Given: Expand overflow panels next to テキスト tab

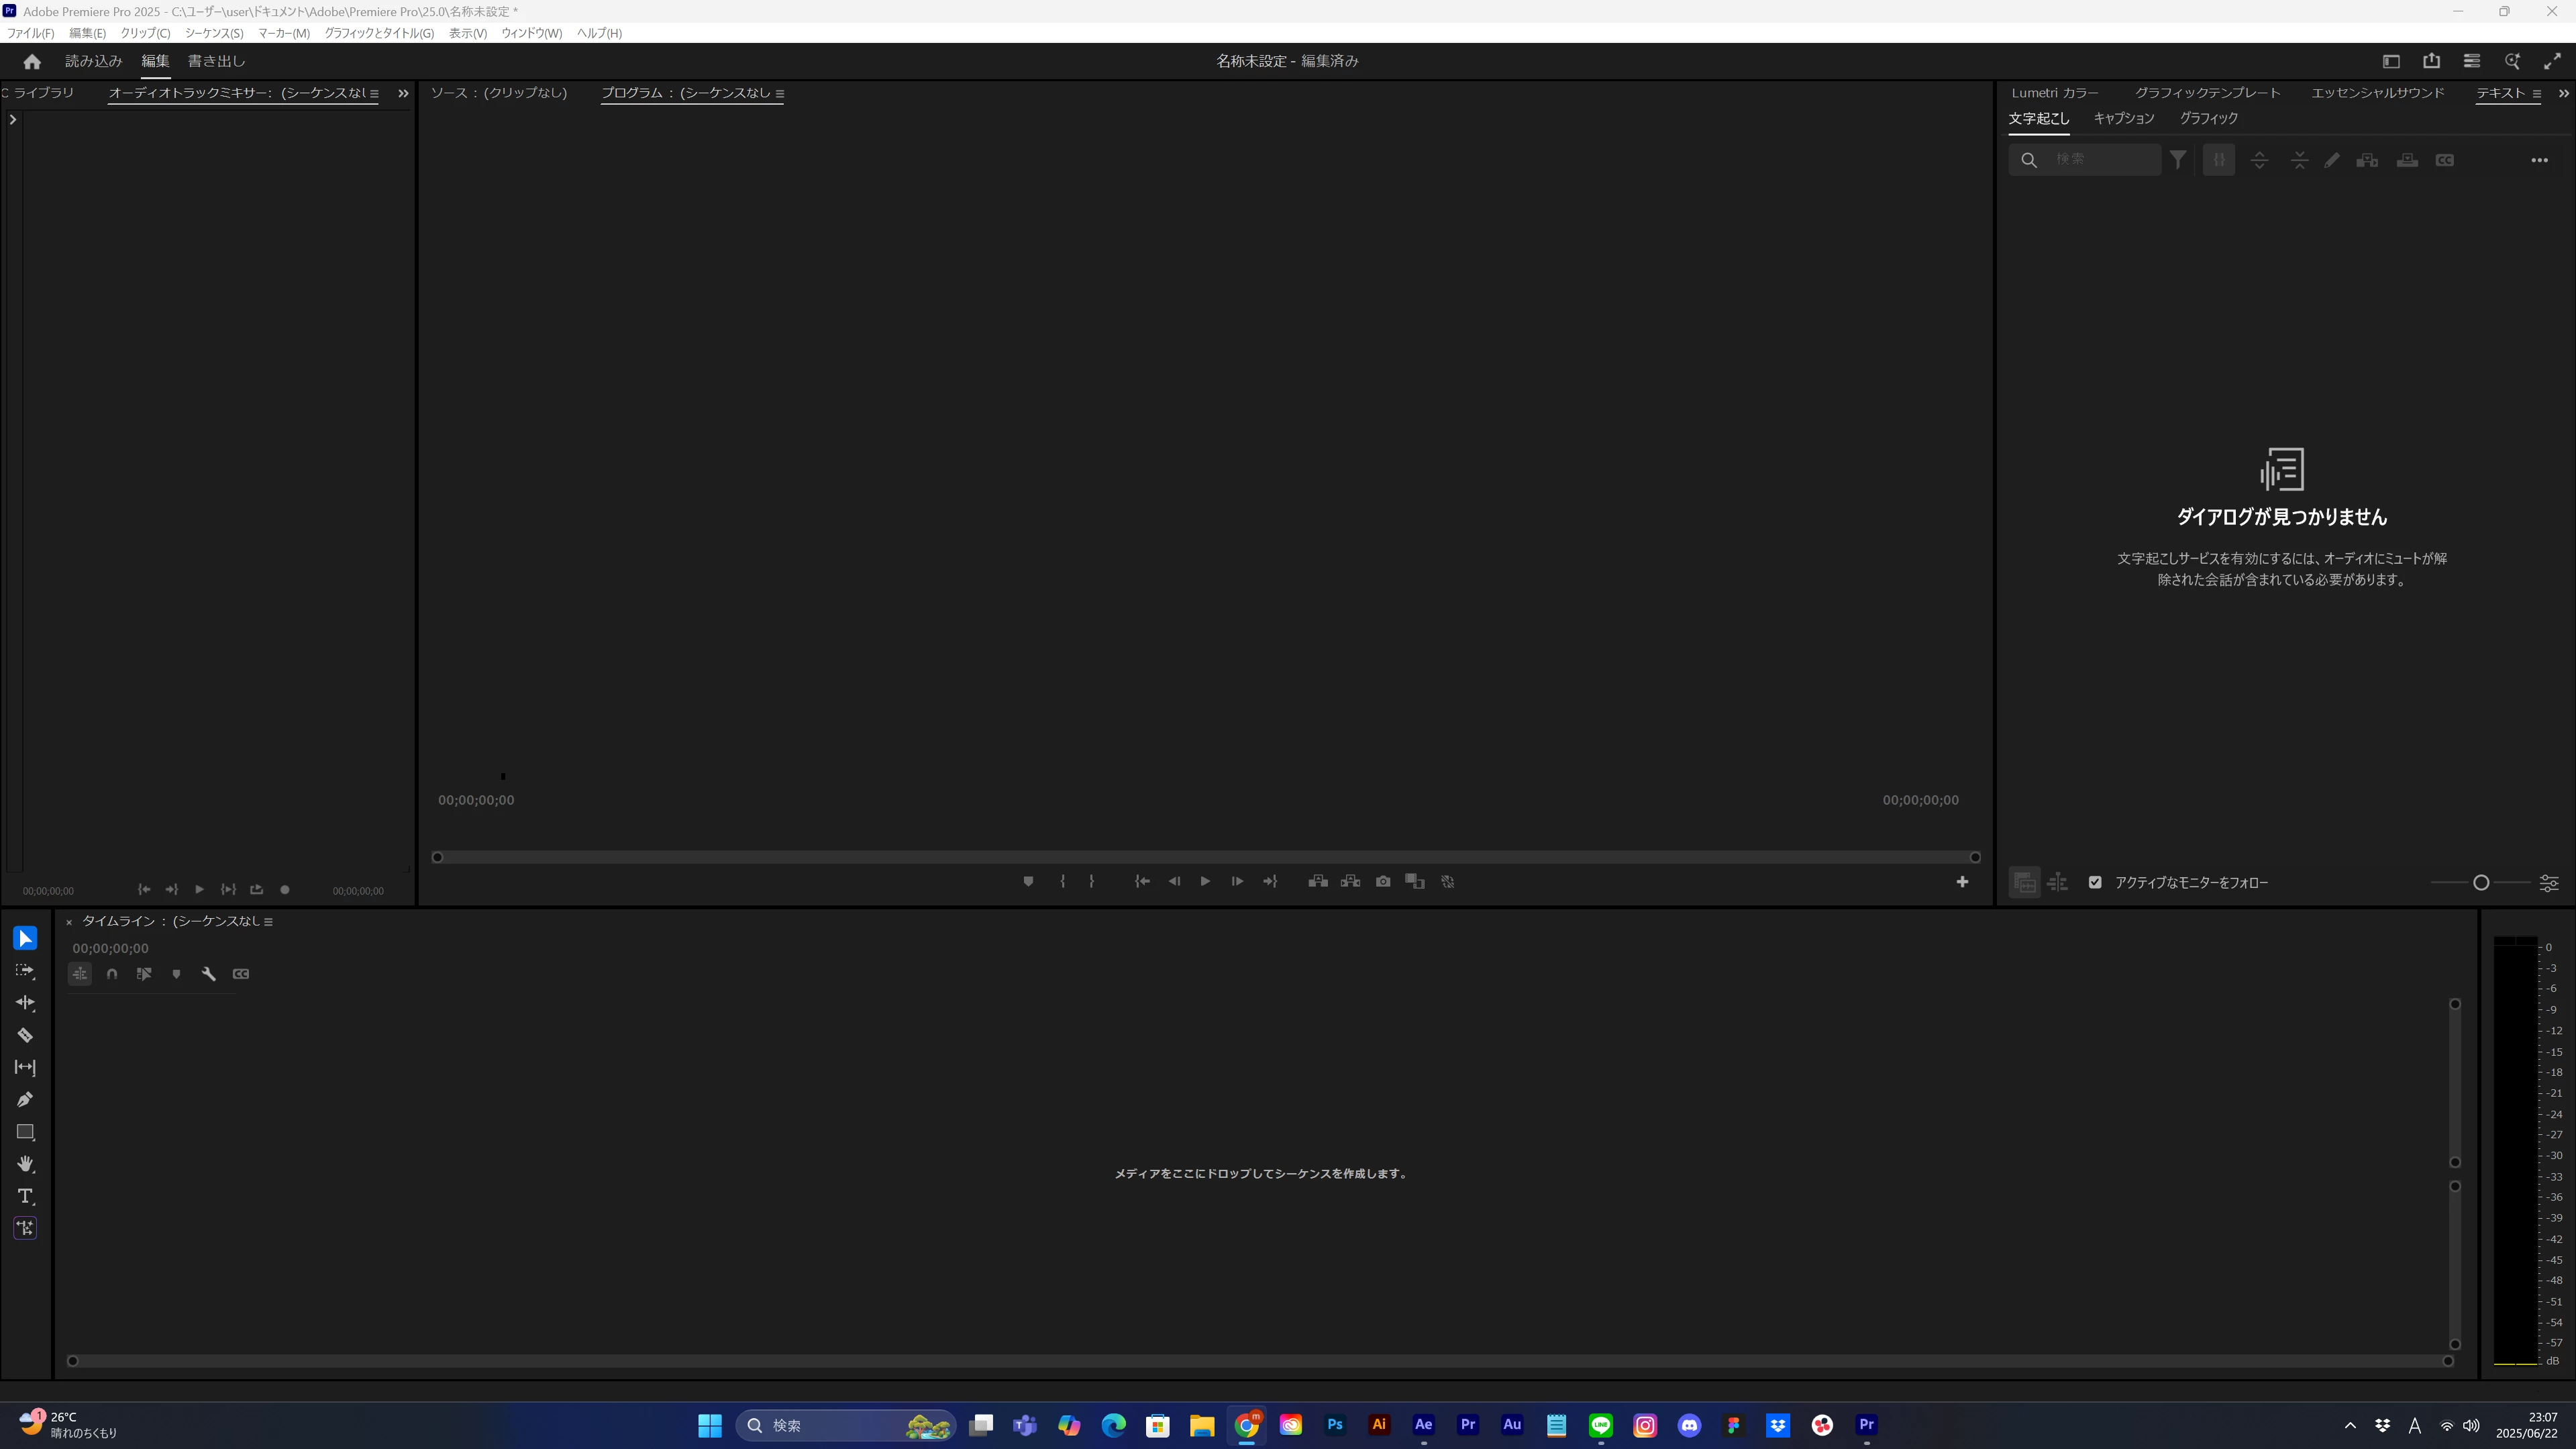Looking at the screenshot, I should click(2563, 93).
